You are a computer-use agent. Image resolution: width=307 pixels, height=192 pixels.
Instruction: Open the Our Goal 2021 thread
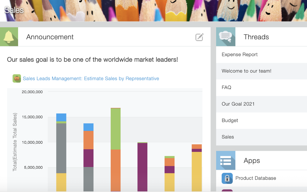coord(262,104)
